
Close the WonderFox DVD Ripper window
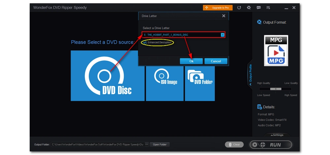(x=294, y=8)
